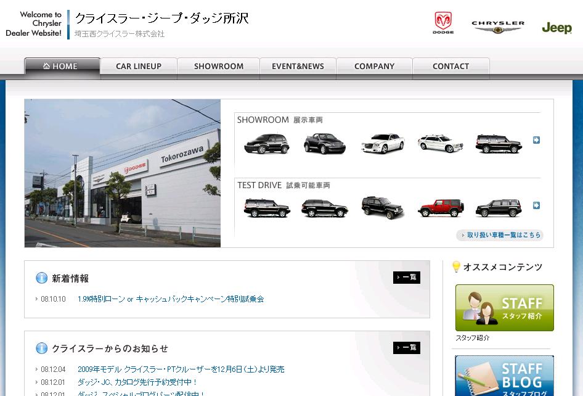The height and width of the screenshot is (396, 583).
Task: Switch to the SHOWROOM tab
Action: [x=219, y=67]
